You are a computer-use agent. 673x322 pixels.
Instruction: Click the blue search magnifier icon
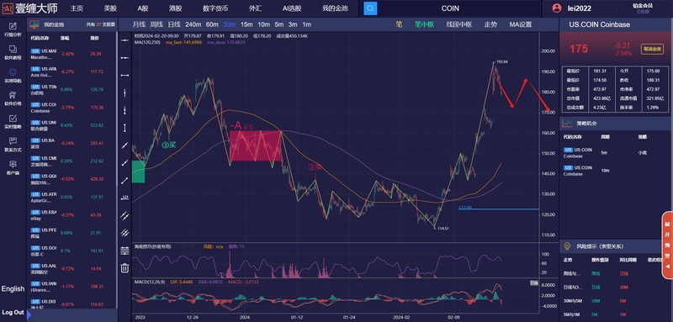[x=370, y=8]
